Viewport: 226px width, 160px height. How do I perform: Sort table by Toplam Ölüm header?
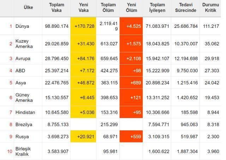click(x=108, y=7)
